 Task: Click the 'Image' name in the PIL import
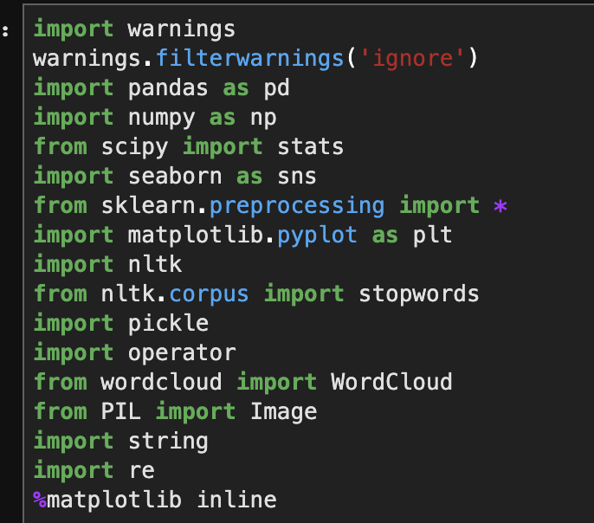coord(283,411)
